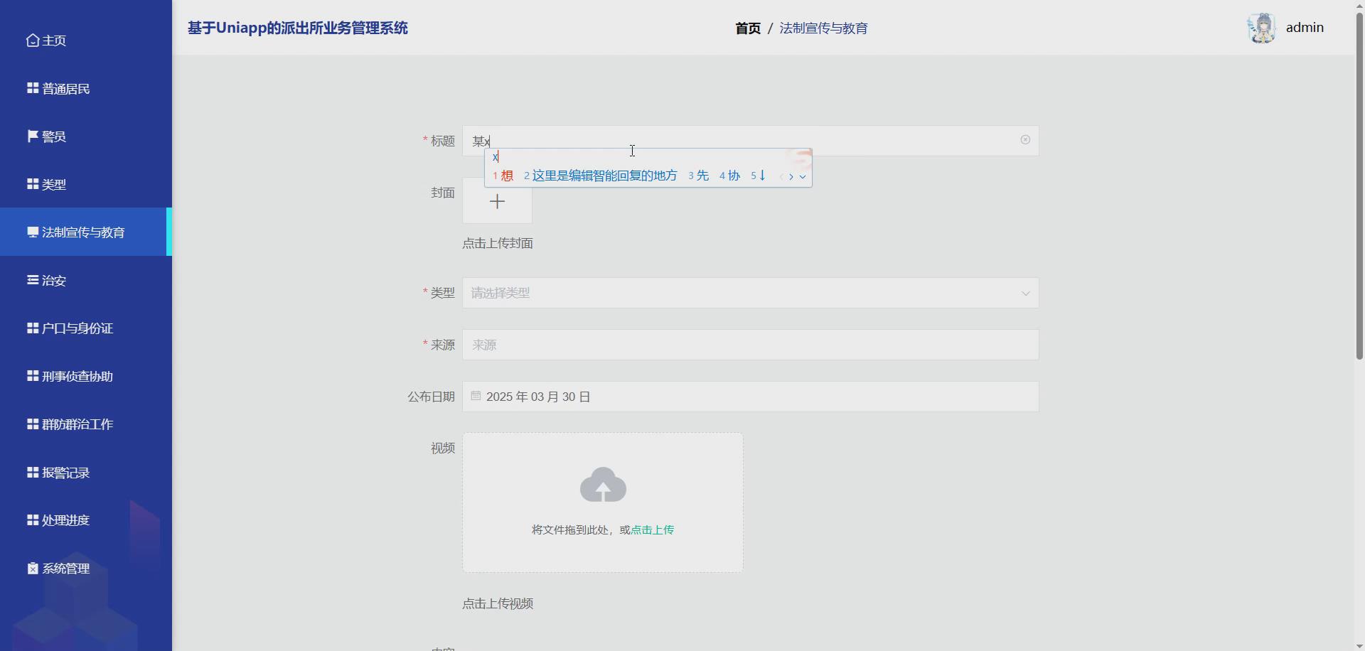
Task: Click inside the 来源 input field
Action: tap(750, 345)
